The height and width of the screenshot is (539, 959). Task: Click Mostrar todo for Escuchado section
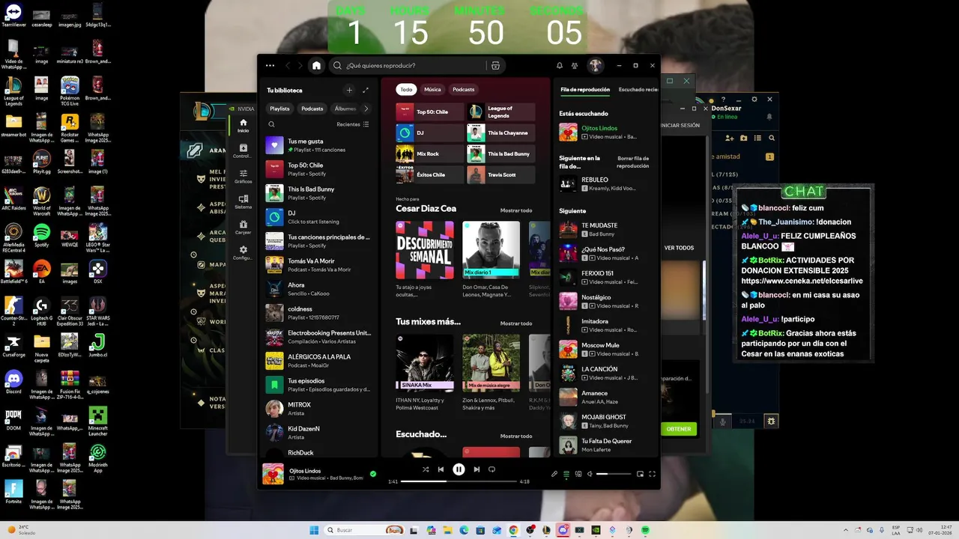516,436
